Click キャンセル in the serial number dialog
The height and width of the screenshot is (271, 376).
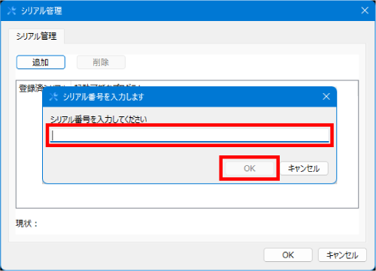pos(304,168)
